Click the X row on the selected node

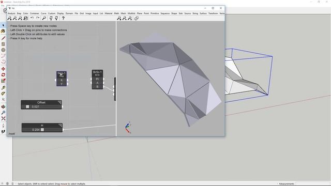point(62,80)
